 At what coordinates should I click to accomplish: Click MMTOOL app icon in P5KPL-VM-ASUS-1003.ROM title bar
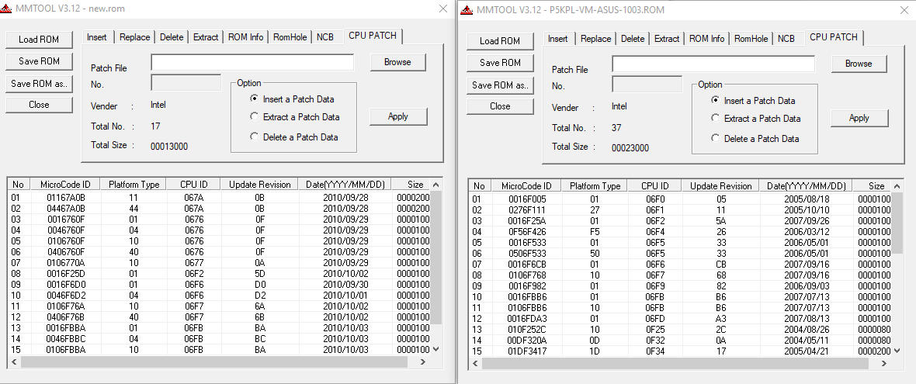coord(467,10)
